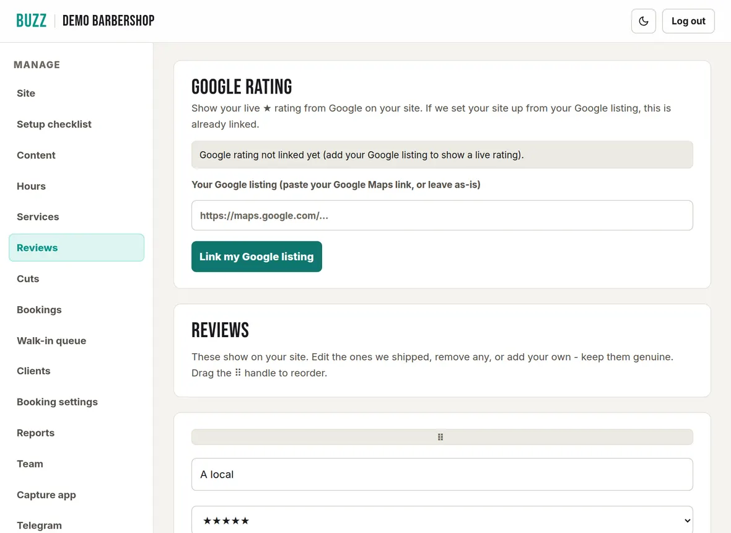Click the BUZZ logo

31,20
